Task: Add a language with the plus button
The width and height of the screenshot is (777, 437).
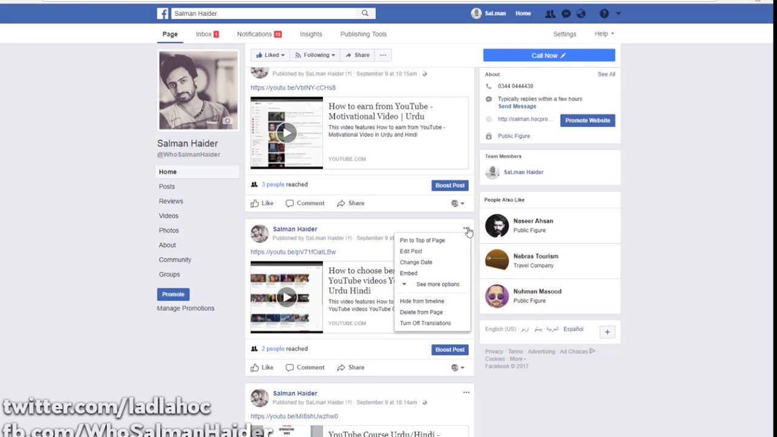Action: point(607,332)
